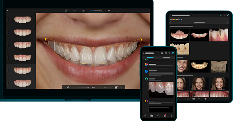The image size is (235, 121).
Task: Adjust the opacity slider beside the eraser icon
Action: coord(80,87)
